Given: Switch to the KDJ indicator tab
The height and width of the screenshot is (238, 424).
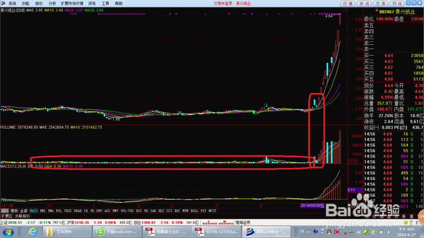Looking at the screenshot, I should tap(161, 211).
